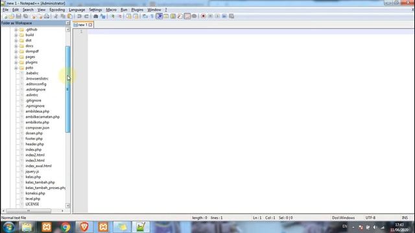
Task: Open the Encoding menu
Action: tap(57, 10)
